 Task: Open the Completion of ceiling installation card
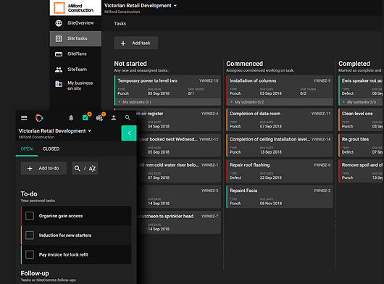tap(280, 146)
